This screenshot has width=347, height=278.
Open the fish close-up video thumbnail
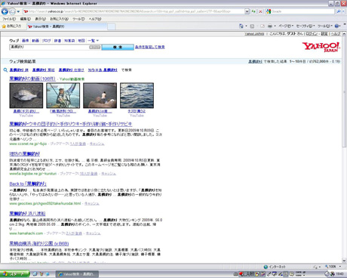point(26,96)
